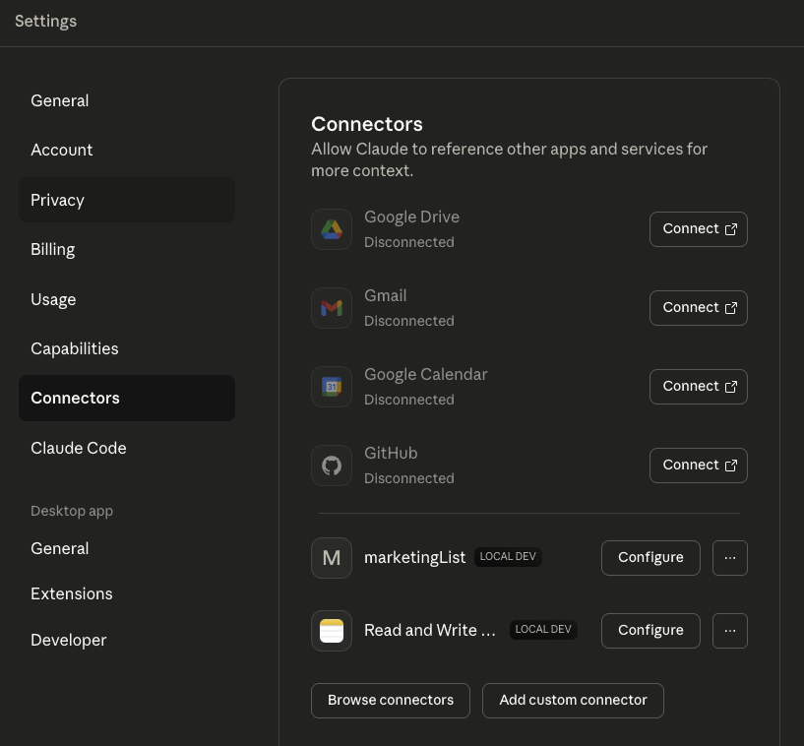Open Extensions under Desktop app
This screenshot has width=804, height=746.
71,593
